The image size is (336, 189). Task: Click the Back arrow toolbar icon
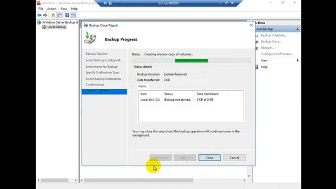(x=39, y=15)
